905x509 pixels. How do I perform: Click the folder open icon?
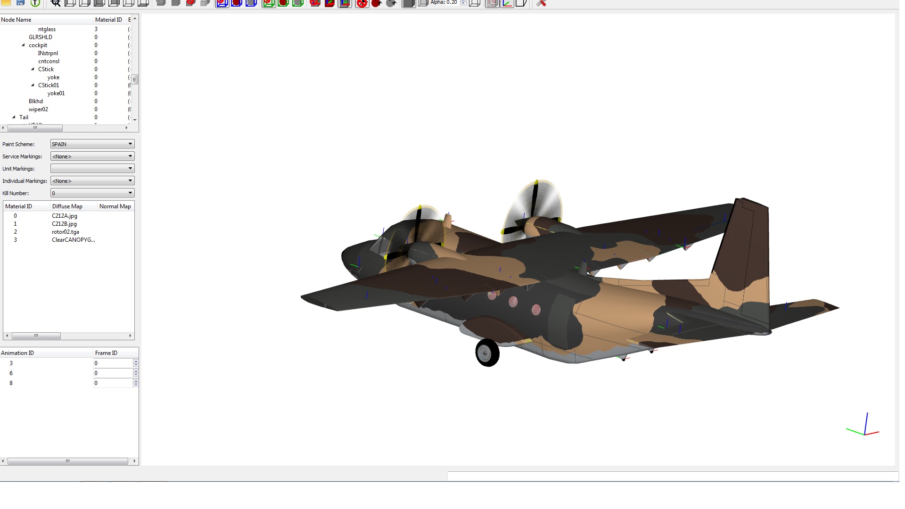click(x=6, y=3)
